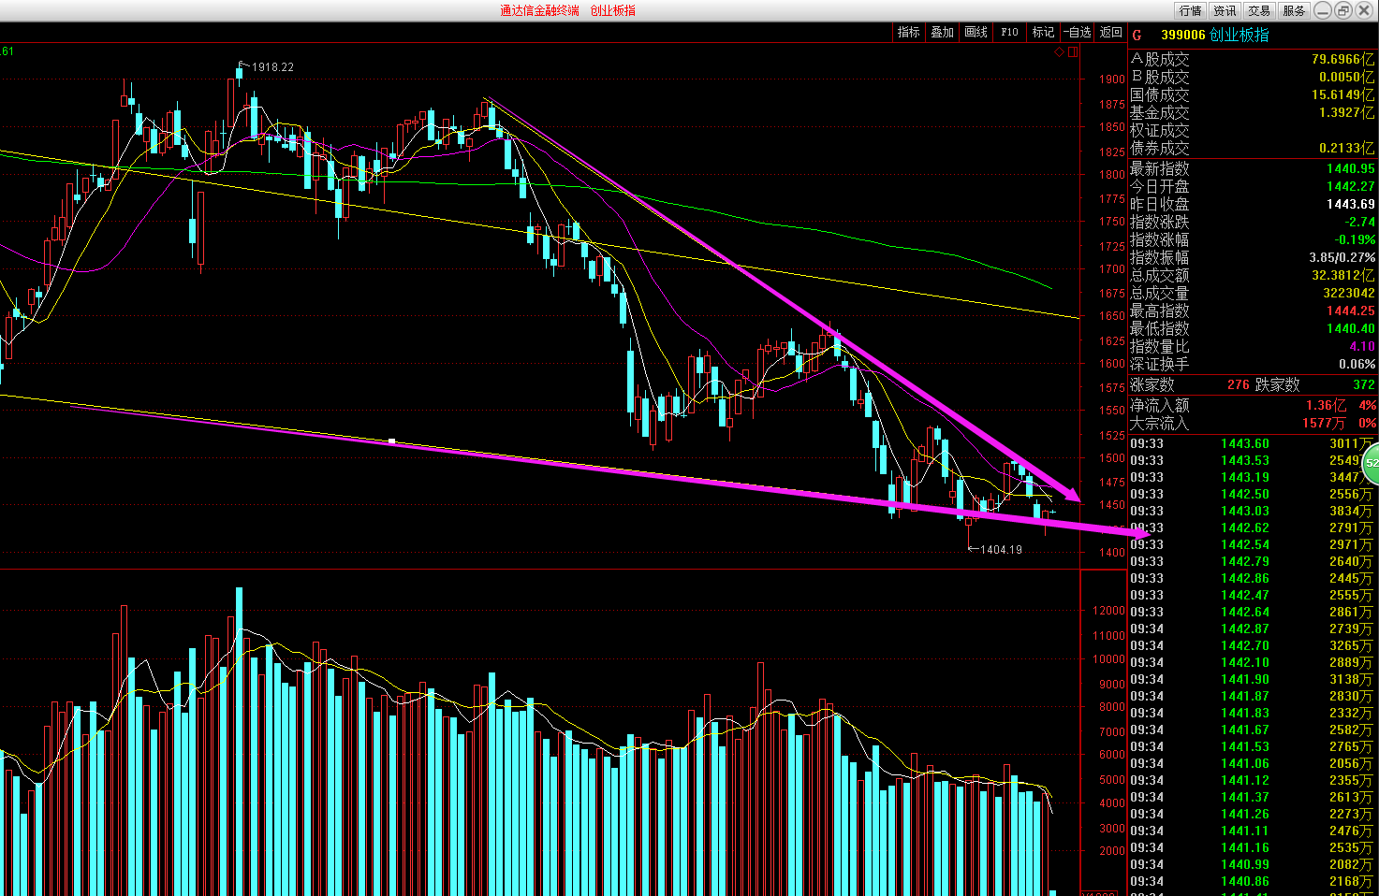This screenshot has height=896, width=1379.
Task: Click the 1600 price axis label
Action: coord(1113,364)
